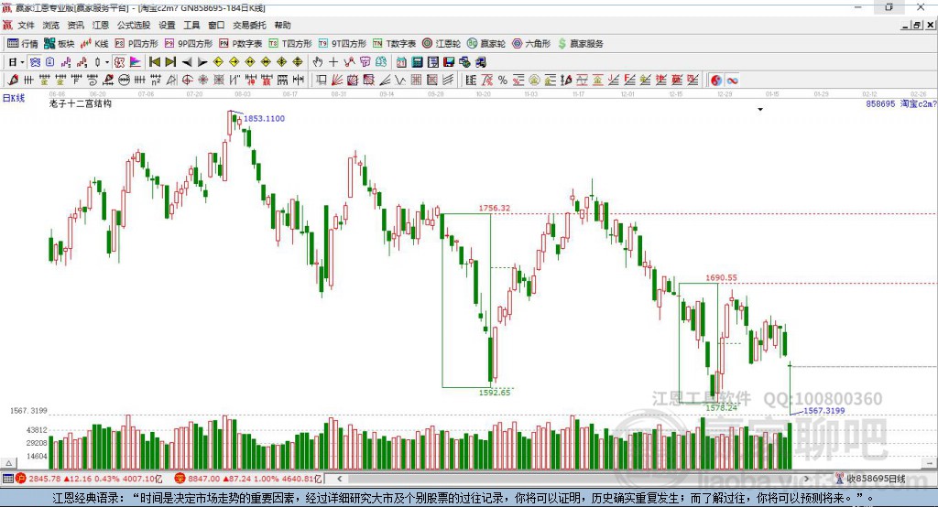Screen dimensions: 938x507
Task: Open the calculator icon
Action: 418,62
